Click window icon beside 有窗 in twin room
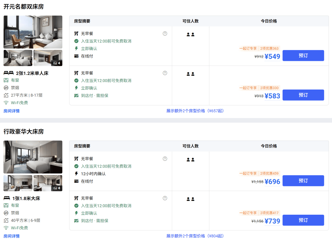The width and height of the screenshot is (332, 243). 6,80
